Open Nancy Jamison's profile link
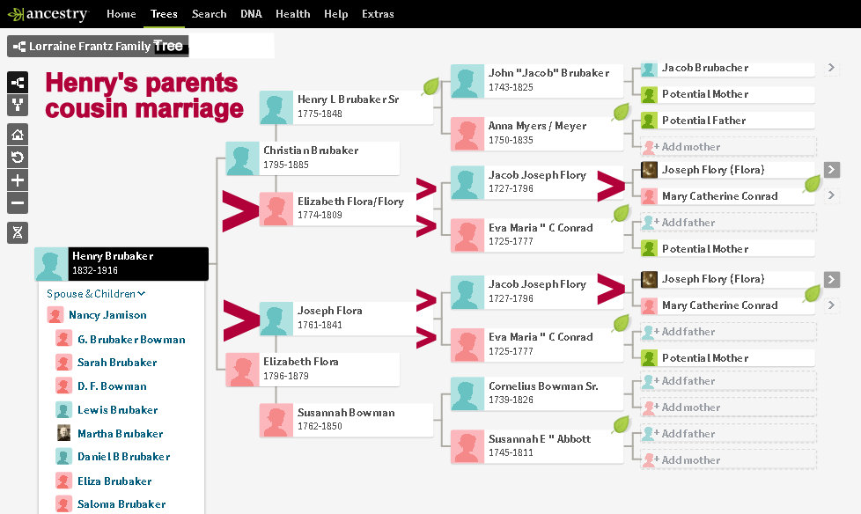Viewport: 861px width, 514px height. (x=107, y=315)
